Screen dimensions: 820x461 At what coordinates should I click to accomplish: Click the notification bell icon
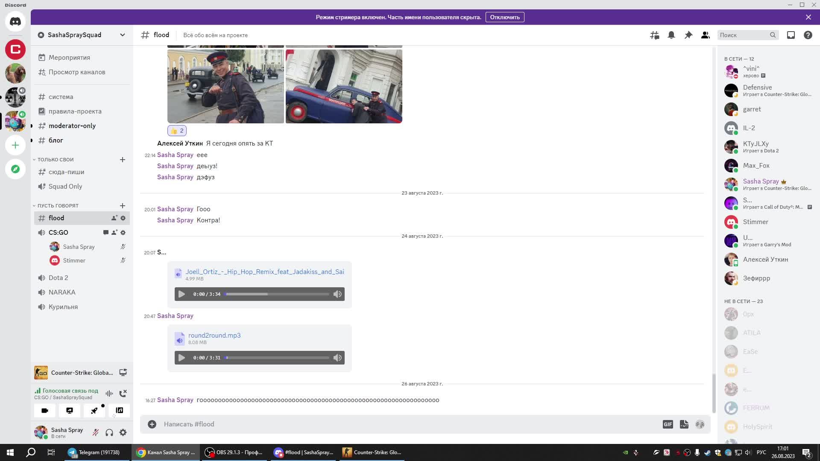[671, 35]
